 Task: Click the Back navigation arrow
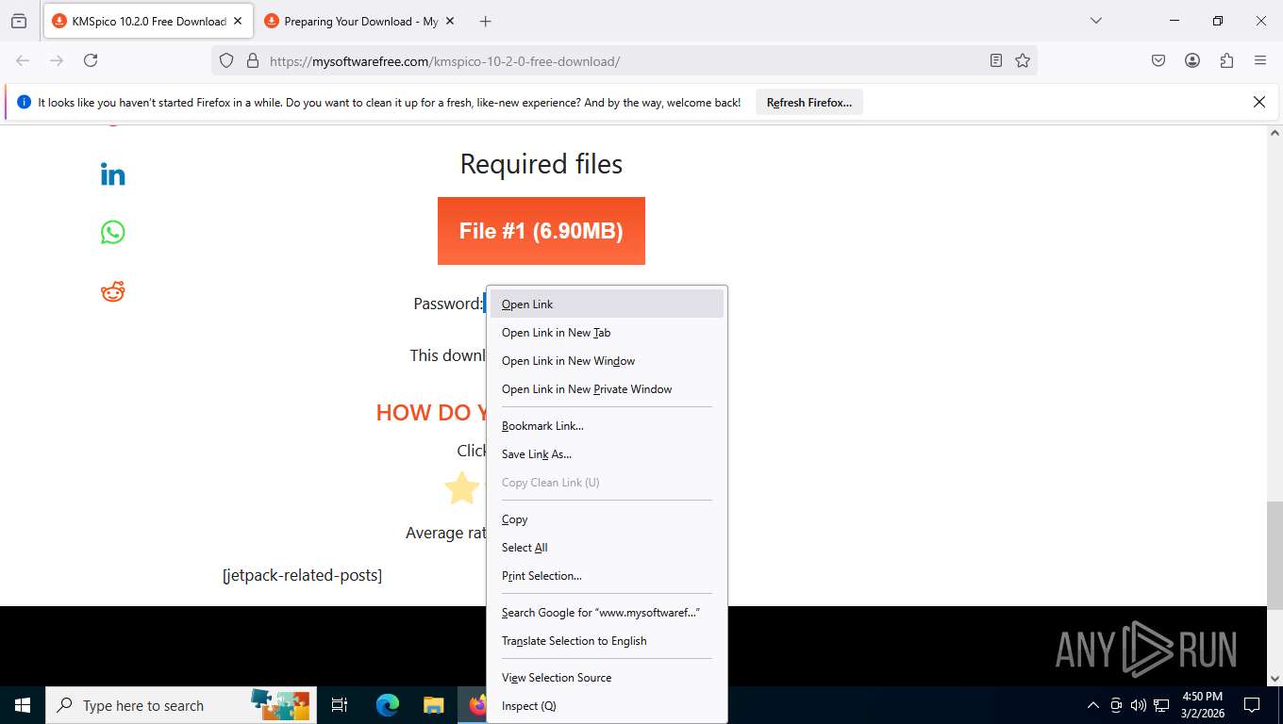click(23, 60)
